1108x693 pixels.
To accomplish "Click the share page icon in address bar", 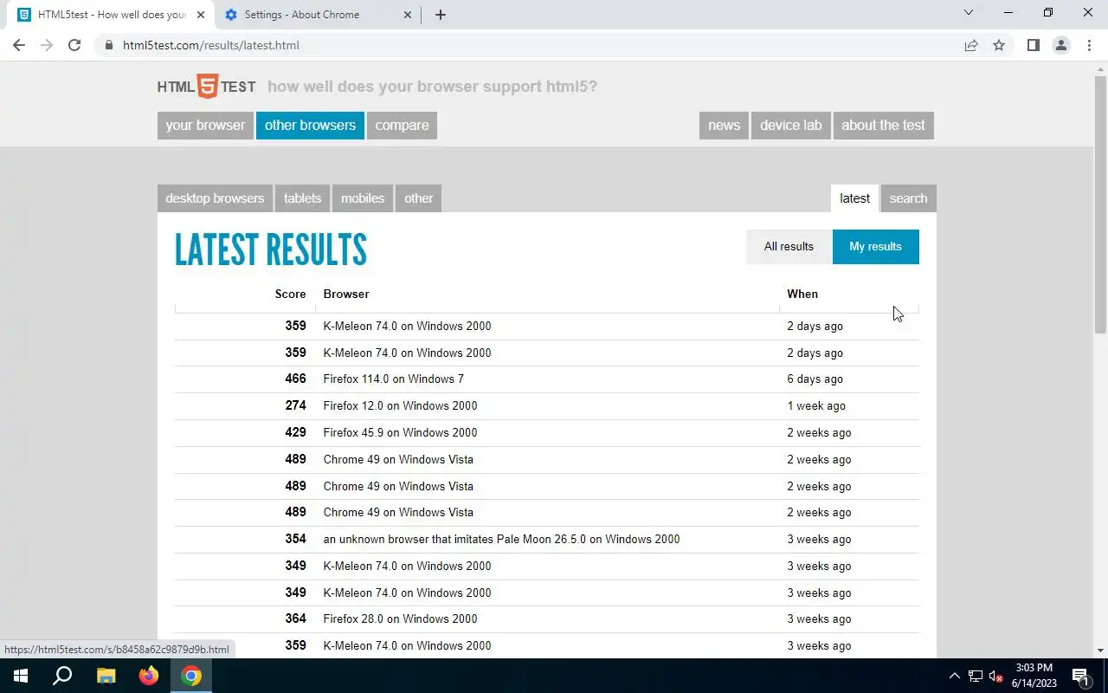I will pyautogui.click(x=971, y=45).
